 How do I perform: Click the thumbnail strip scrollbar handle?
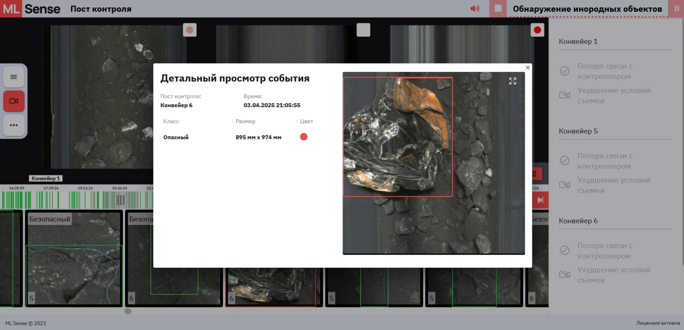pos(128,311)
